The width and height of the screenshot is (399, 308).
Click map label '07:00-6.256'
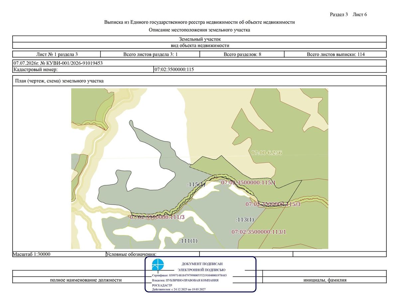267,153
